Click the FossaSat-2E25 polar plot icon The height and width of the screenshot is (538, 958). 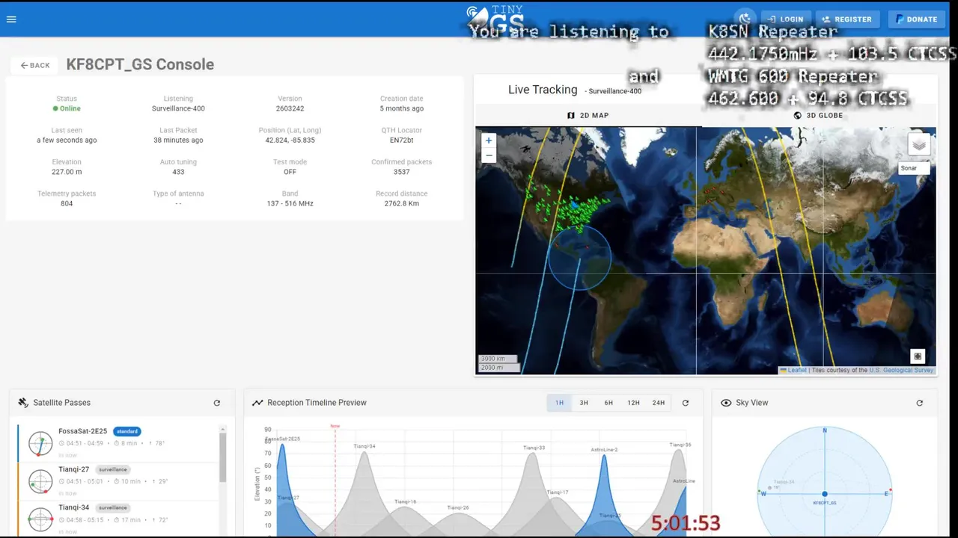(40, 443)
